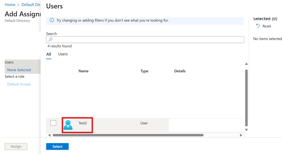Open the Default Directory breadcrumb link

point(31,5)
